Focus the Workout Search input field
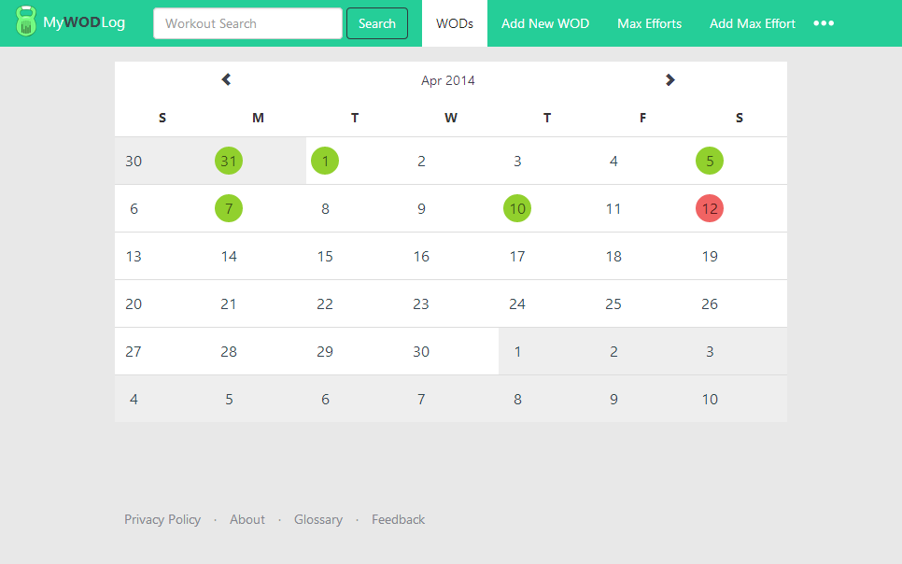Screen dimensions: 902x564 coord(248,23)
